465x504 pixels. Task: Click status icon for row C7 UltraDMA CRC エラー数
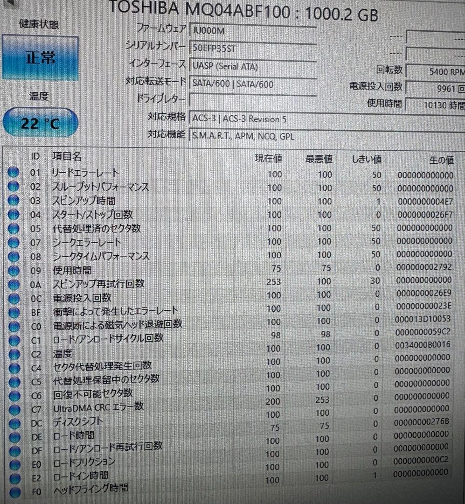pyautogui.click(x=14, y=410)
